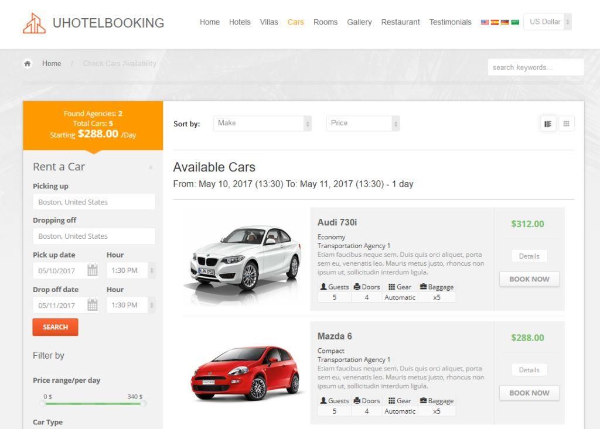Go to the Hotels menu item

(240, 22)
